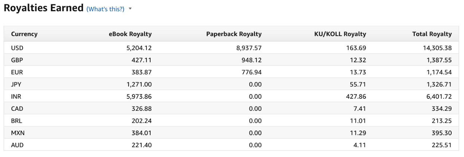The width and height of the screenshot is (464, 157).
Task: Select the EUR currency cell
Action: coord(17,72)
